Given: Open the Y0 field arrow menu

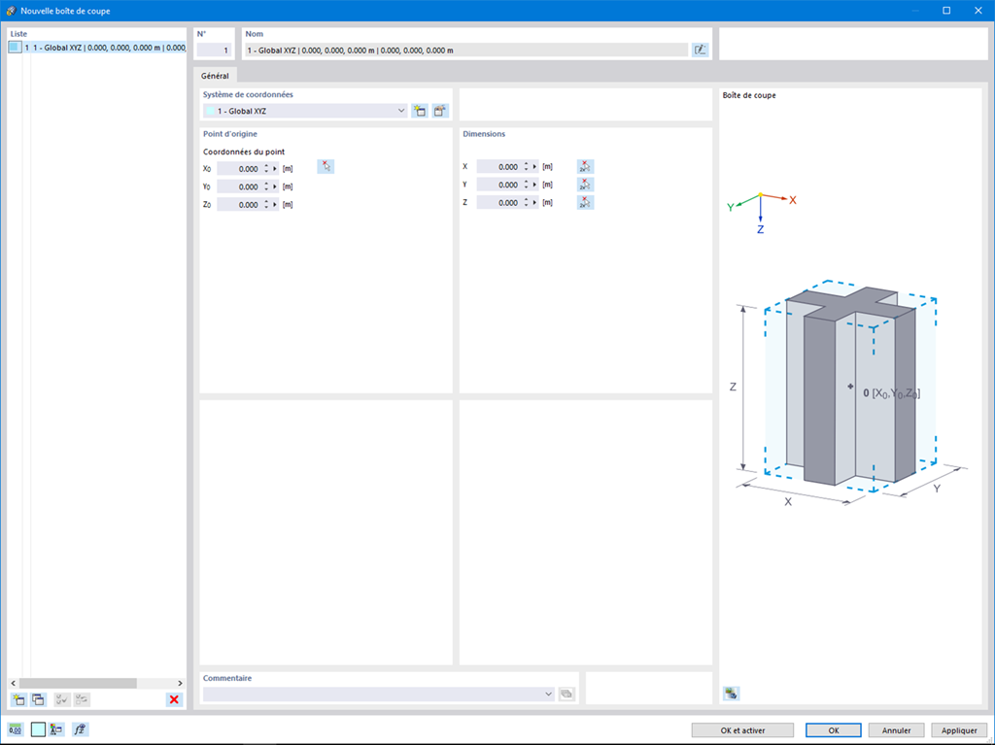Looking at the screenshot, I should click(275, 186).
